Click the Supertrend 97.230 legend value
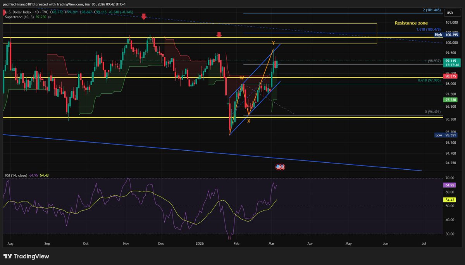Viewport: 465px width, 265px height. 40,17
